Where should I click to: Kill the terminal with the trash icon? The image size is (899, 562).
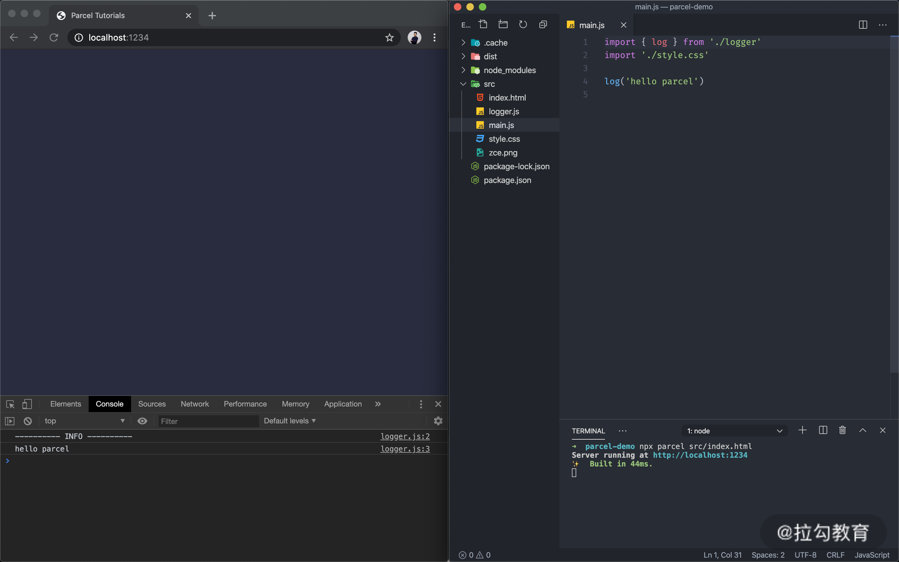pos(842,431)
